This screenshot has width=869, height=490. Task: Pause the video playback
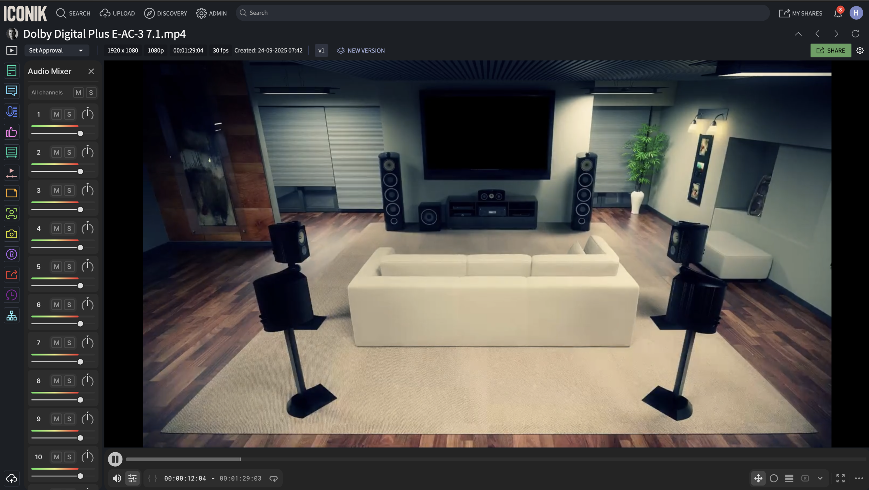point(115,459)
